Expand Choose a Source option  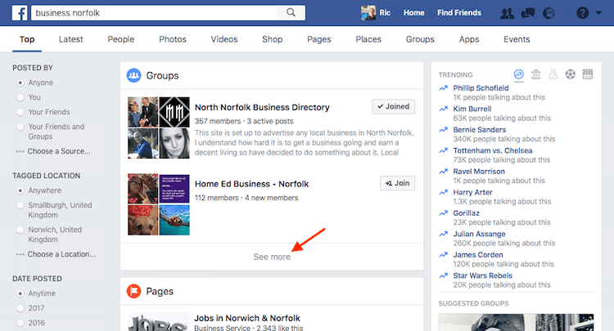click(x=53, y=151)
